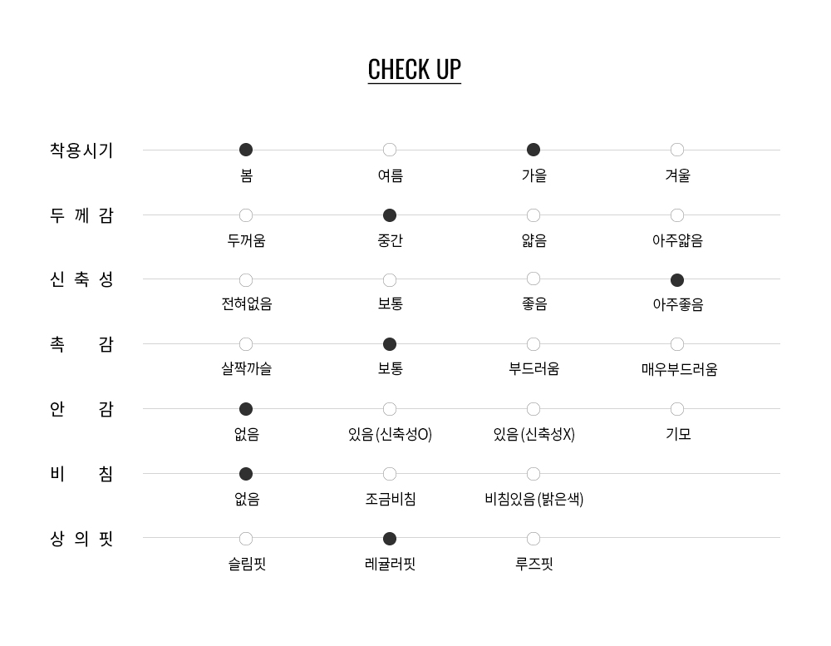Viewport: 831px width, 646px height.
Task: Select 비침있음 (밝은색) dot
Action: pos(534,474)
